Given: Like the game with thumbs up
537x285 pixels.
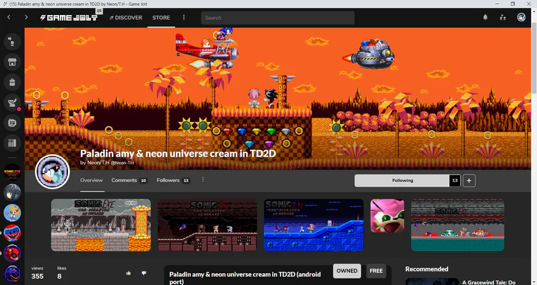Looking at the screenshot, I should pos(128,273).
